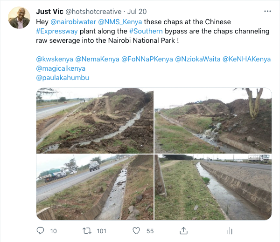Open the three-dot more options menu
This screenshot has width=280, height=242.
267,11
